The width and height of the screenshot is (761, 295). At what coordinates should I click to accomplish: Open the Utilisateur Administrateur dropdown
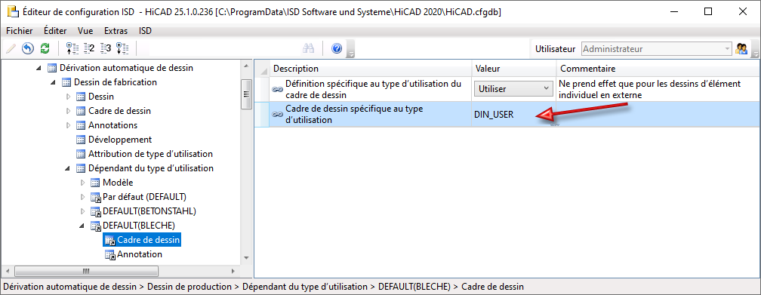click(656, 49)
